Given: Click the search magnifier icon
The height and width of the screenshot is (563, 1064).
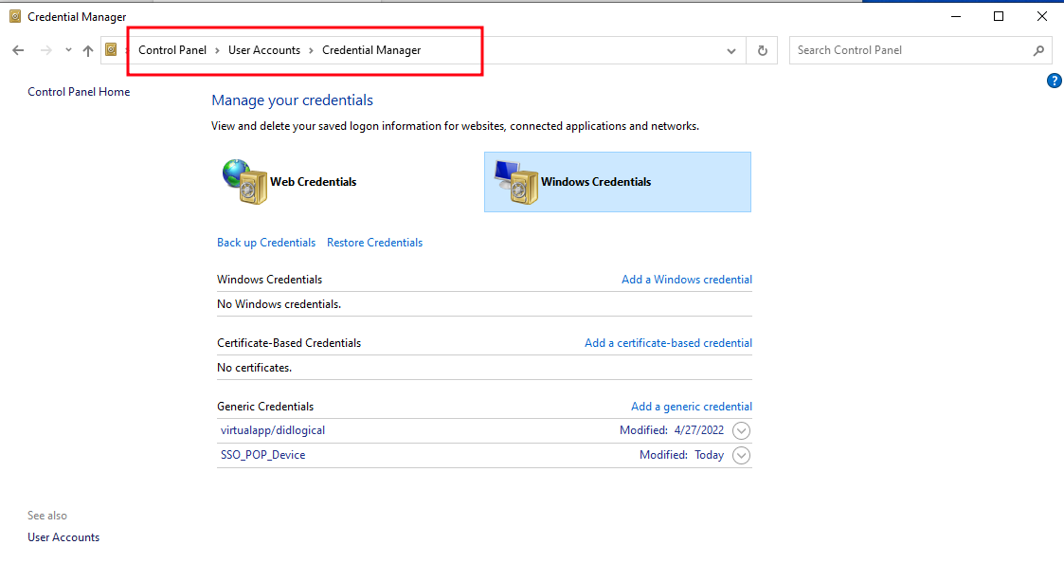Looking at the screenshot, I should pyautogui.click(x=1037, y=49).
